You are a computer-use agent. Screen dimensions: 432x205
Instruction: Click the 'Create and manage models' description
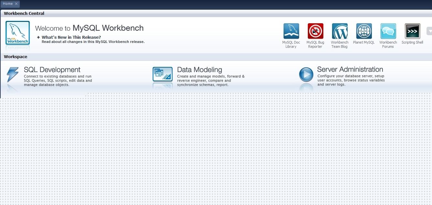pos(211,81)
